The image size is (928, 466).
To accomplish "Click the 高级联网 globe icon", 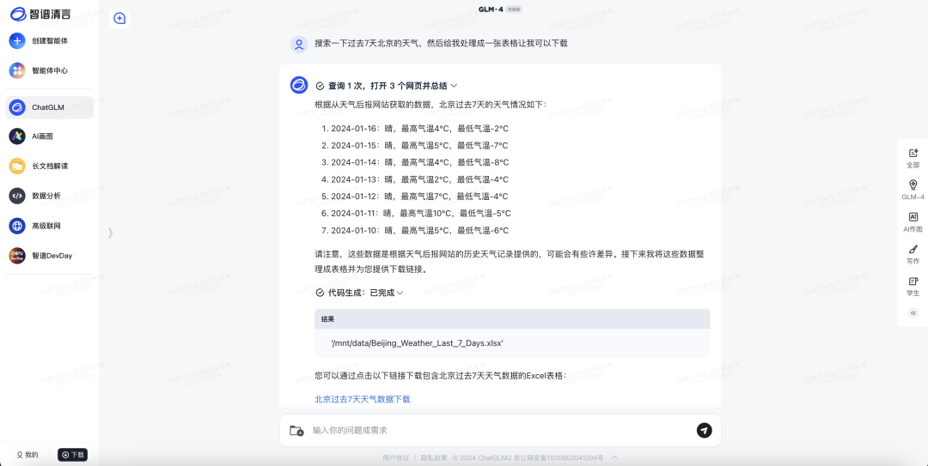I will coord(17,226).
